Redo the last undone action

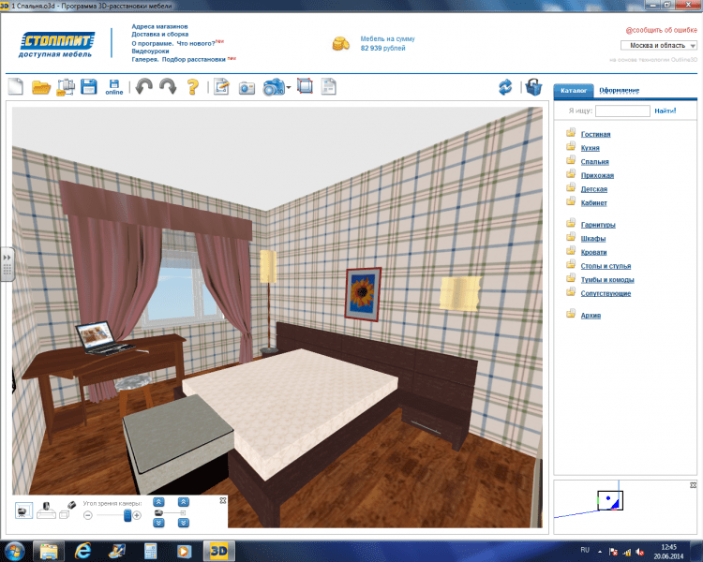point(167,87)
